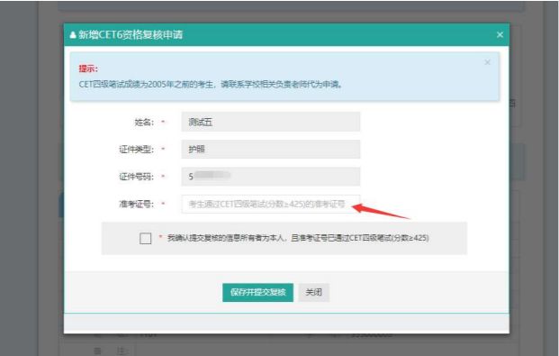This screenshot has width=559, height=356.
Task: Click the confirmation statement text beside checkbox
Action: point(298,238)
